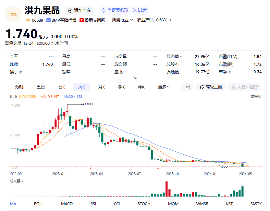
Task: Click the 昨收 1.740 value
Action: (47, 64)
